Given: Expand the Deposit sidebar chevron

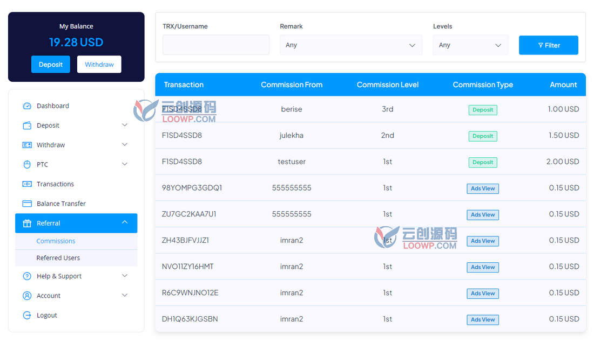Looking at the screenshot, I should 125,125.
